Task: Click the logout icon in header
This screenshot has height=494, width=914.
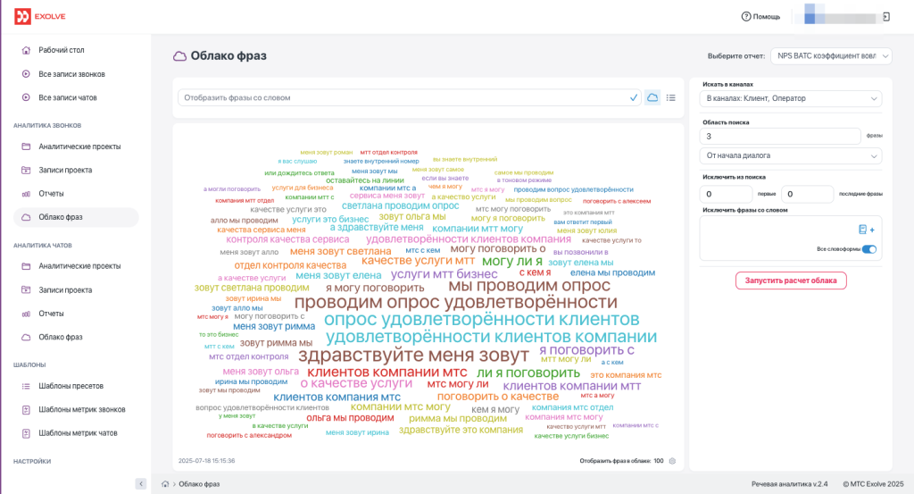Action: coord(886,16)
